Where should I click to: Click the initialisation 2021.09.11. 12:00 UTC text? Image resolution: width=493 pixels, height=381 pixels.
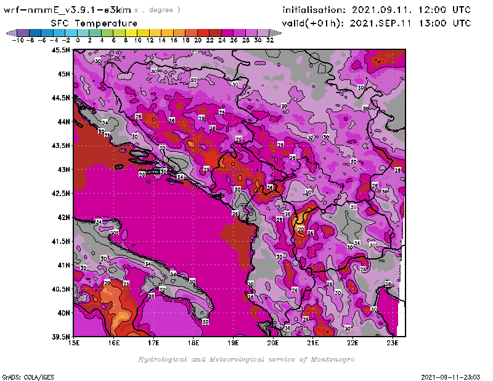coord(377,10)
